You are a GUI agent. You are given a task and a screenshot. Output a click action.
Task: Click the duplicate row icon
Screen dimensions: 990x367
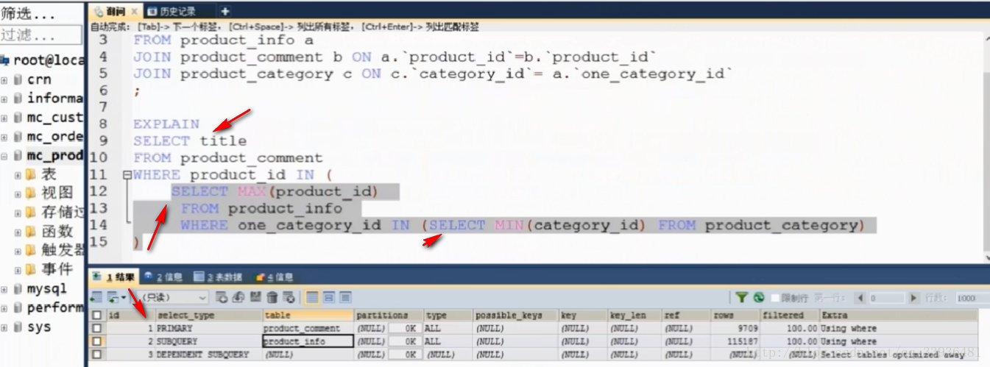click(x=238, y=298)
